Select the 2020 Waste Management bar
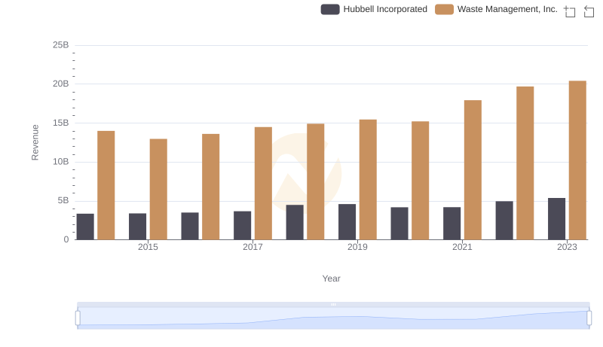 pyautogui.click(x=421, y=181)
